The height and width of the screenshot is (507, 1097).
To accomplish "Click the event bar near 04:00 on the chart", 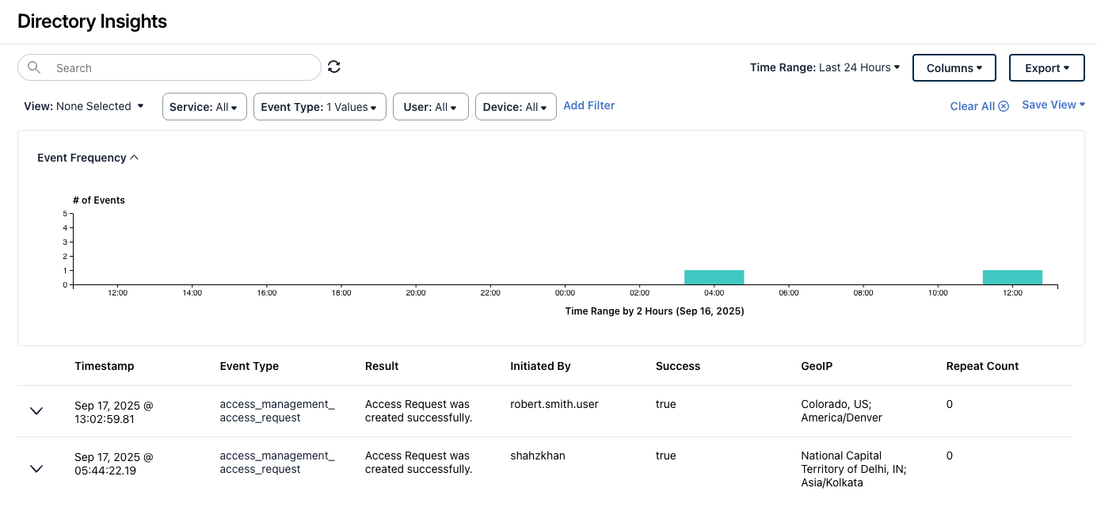I will (x=714, y=276).
